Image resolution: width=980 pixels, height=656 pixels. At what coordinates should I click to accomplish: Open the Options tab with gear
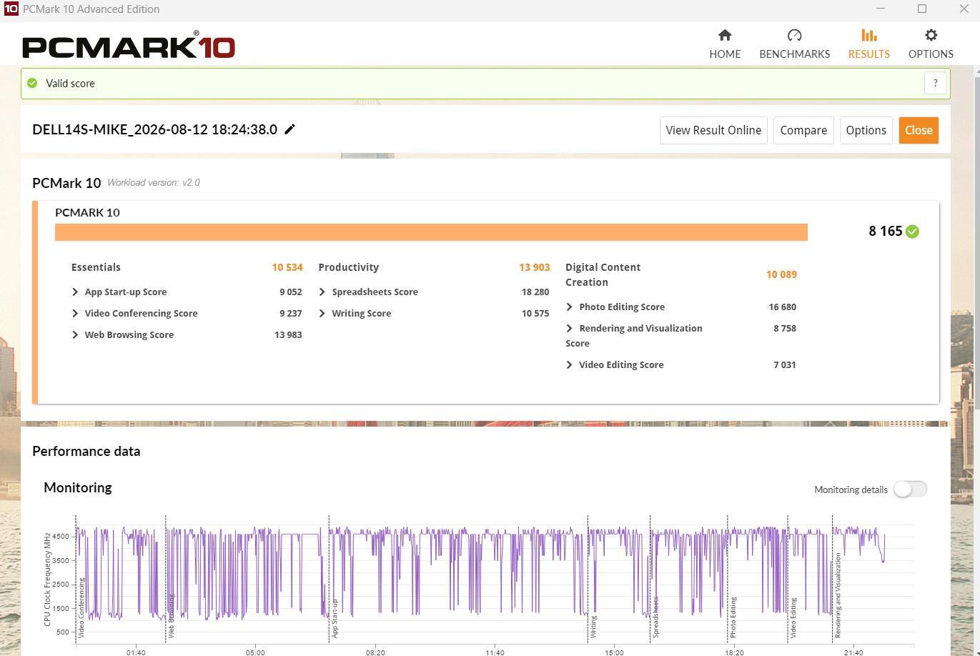(931, 44)
